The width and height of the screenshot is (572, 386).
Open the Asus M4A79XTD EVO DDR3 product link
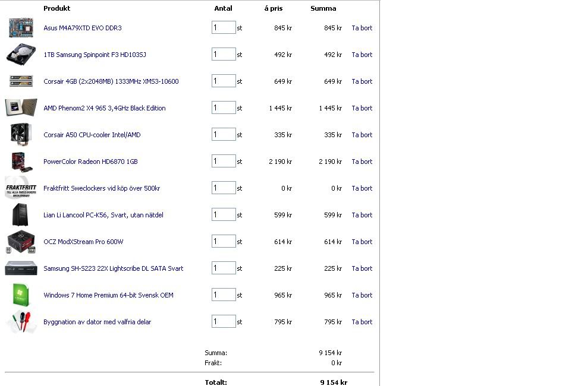pyautogui.click(x=83, y=28)
